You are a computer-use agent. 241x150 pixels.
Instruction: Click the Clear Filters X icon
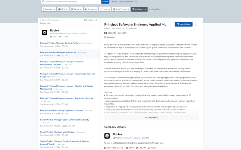150,9
